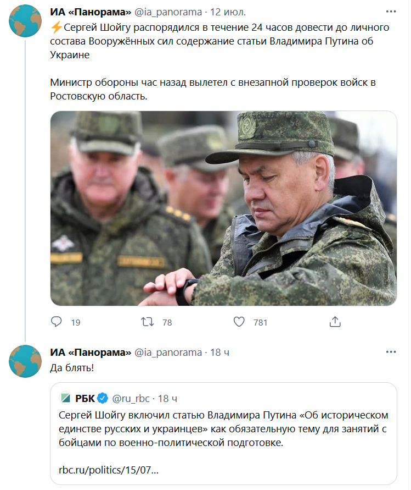Click the globe avatar of the second tweet
The image size is (411, 490).
25,360
